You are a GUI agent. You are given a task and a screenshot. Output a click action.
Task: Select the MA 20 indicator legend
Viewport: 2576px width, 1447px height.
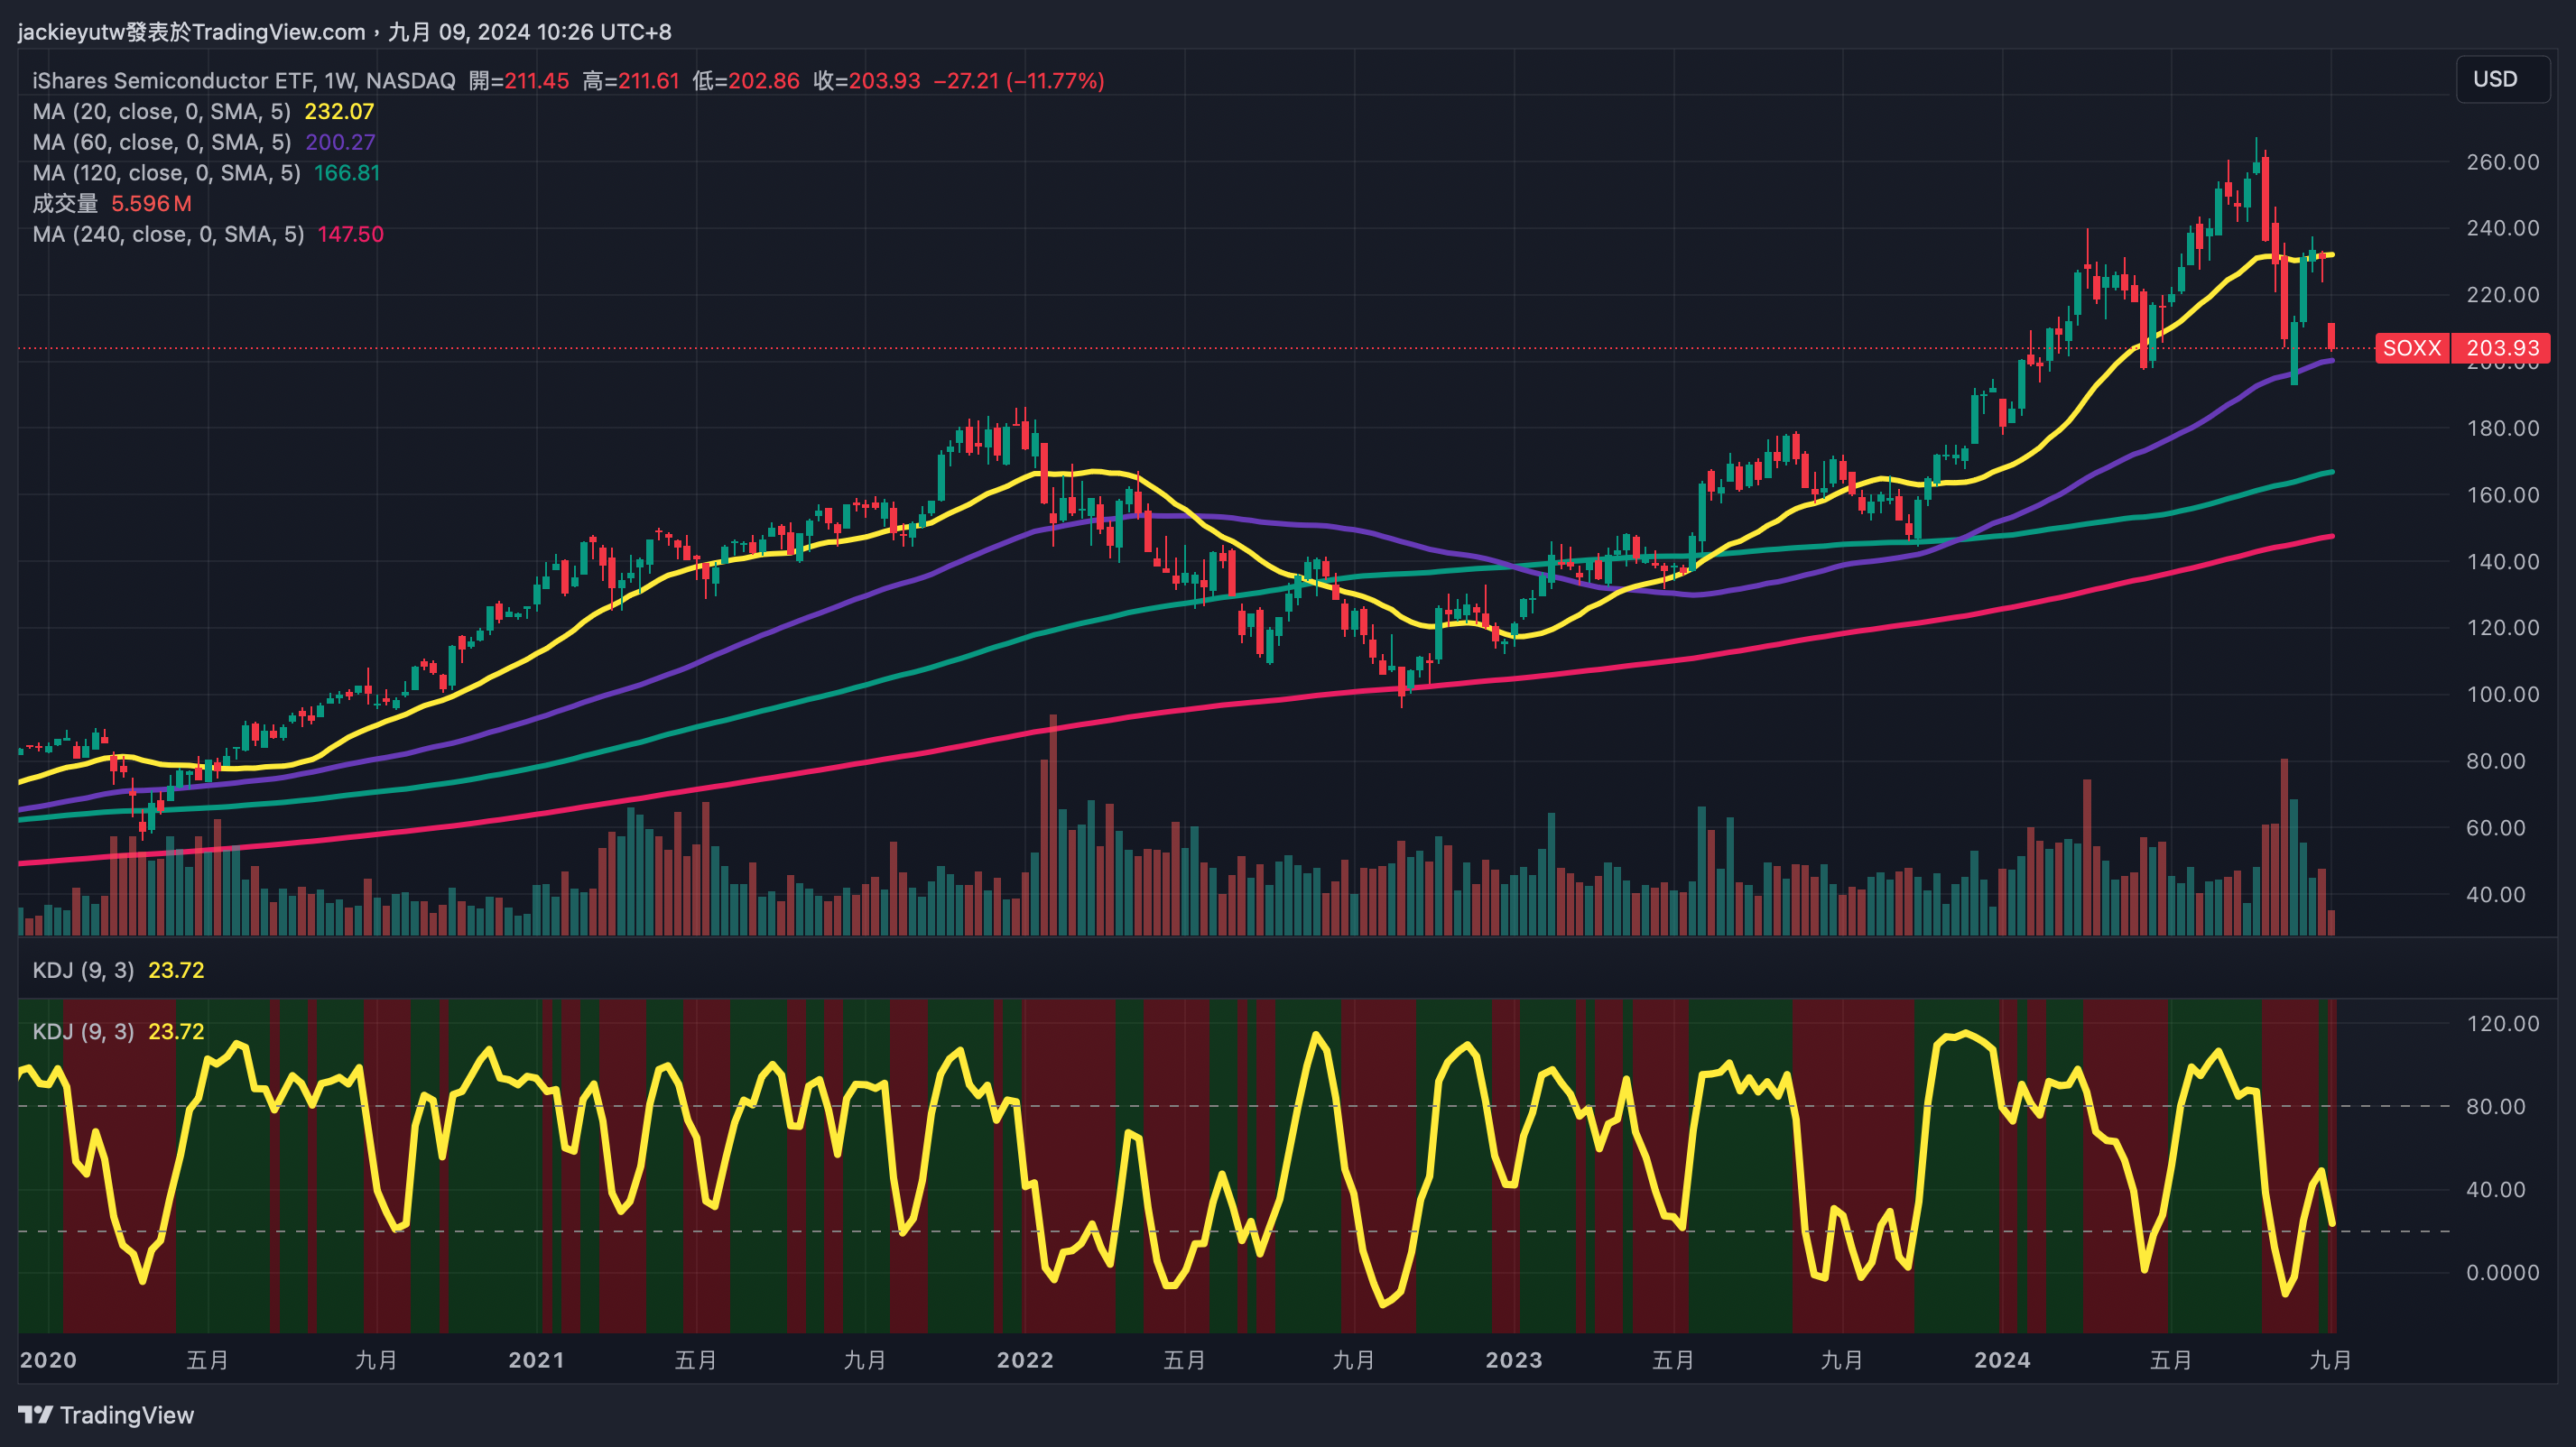160,112
